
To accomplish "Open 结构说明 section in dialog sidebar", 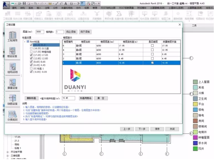I will [x=12, y=68].
